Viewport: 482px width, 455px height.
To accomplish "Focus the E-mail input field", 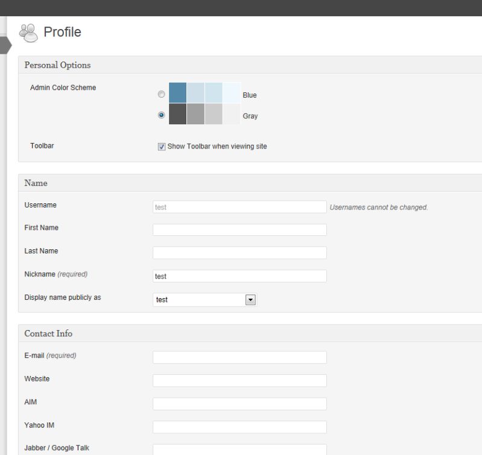I will click(239, 357).
